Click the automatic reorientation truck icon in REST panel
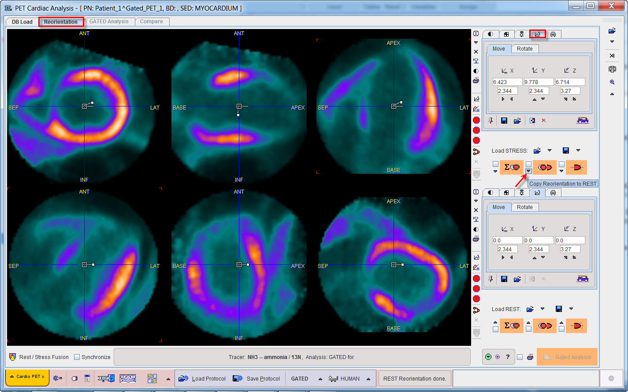The width and height of the screenshot is (628, 392). point(583,278)
